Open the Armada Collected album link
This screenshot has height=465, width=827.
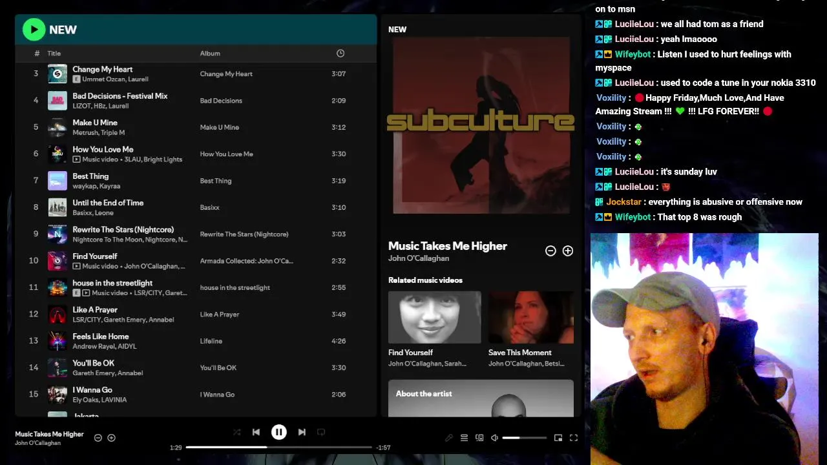[246, 261]
